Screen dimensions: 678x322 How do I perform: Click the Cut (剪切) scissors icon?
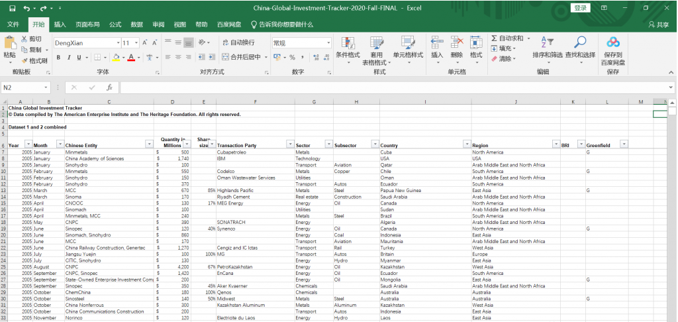pyautogui.click(x=24, y=39)
